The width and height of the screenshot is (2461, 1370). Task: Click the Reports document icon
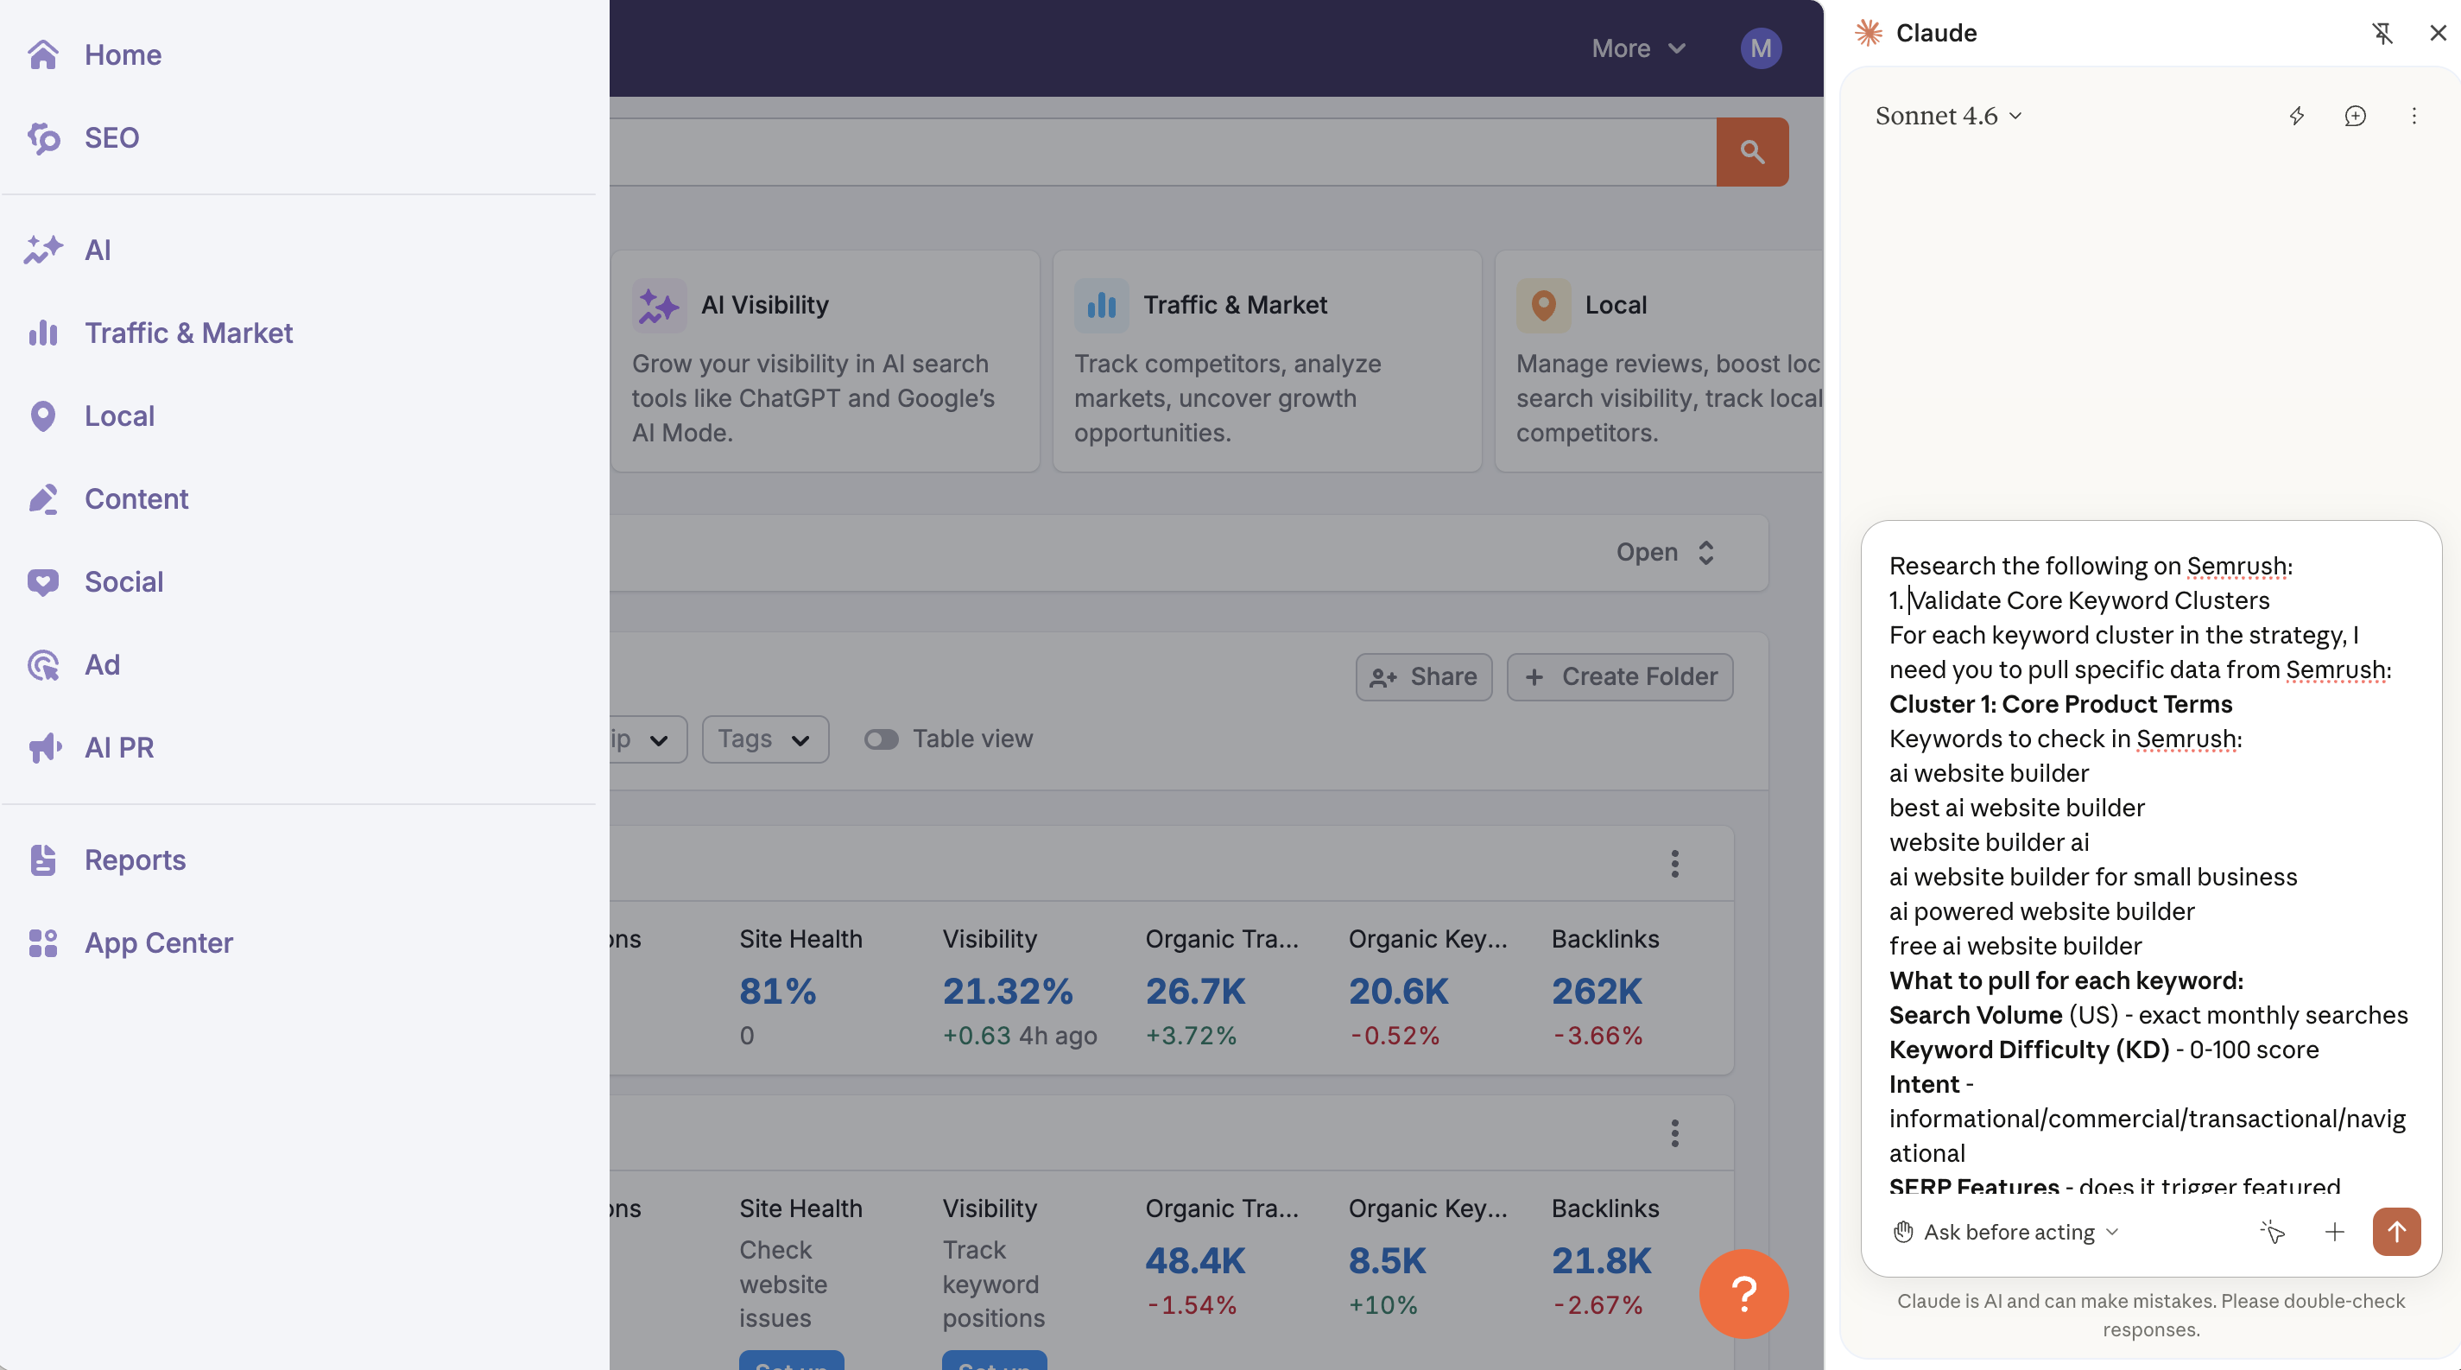point(43,859)
